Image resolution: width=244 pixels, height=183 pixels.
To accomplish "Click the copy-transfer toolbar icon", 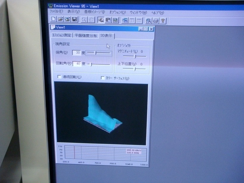I will [x=101, y=20].
